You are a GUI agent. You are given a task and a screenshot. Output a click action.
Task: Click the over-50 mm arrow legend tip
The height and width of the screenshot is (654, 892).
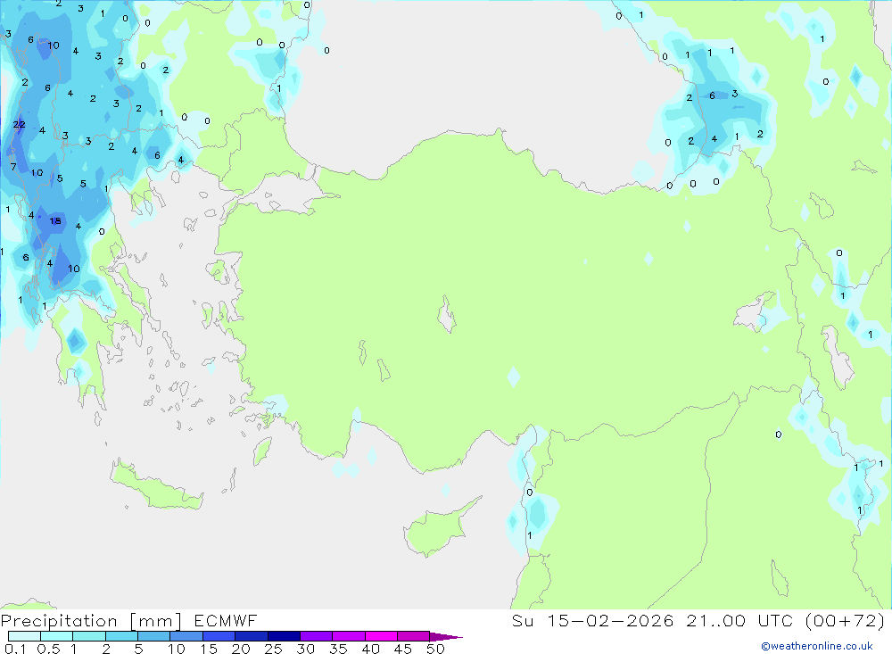(447, 637)
